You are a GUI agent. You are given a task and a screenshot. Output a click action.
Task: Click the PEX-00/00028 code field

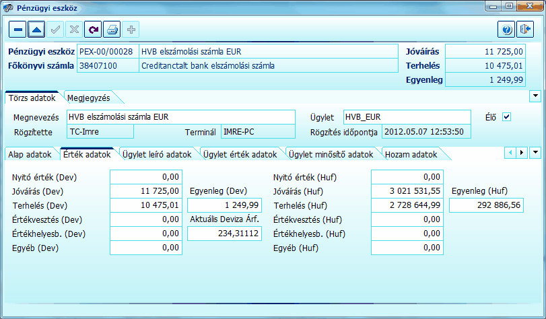(108, 52)
